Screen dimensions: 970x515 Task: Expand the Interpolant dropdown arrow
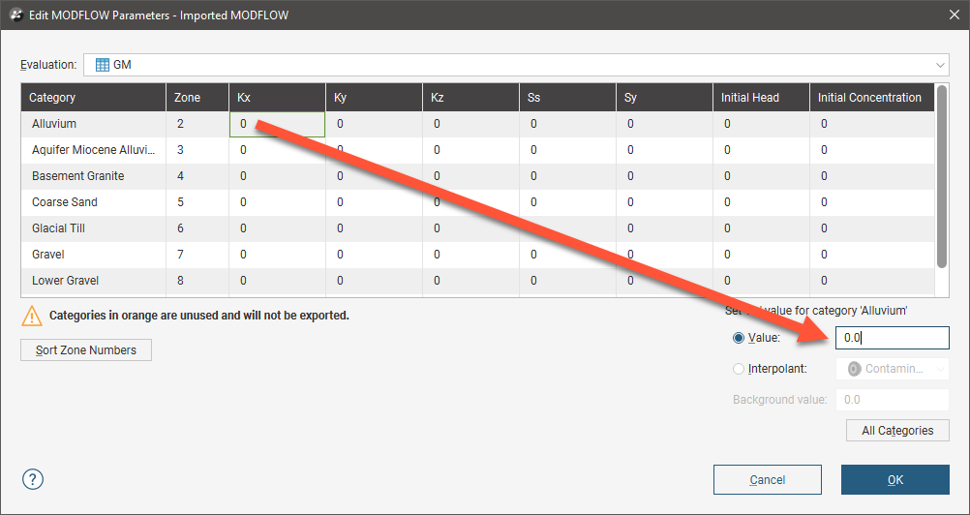940,369
